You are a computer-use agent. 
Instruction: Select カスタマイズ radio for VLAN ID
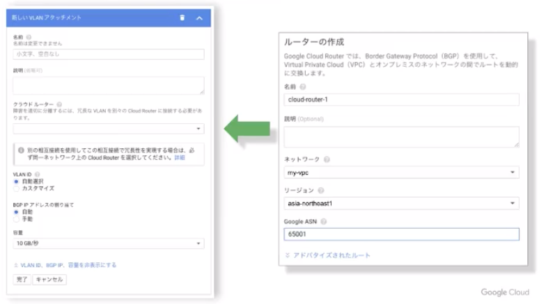[x=16, y=189]
